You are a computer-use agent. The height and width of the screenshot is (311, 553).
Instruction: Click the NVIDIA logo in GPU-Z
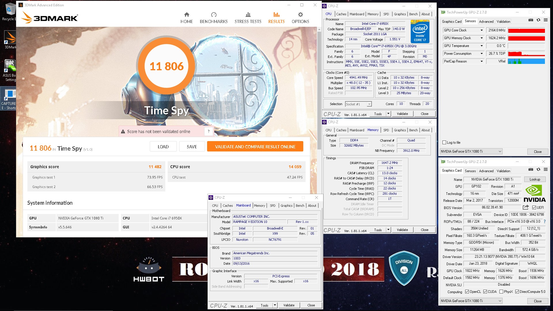pos(535,194)
